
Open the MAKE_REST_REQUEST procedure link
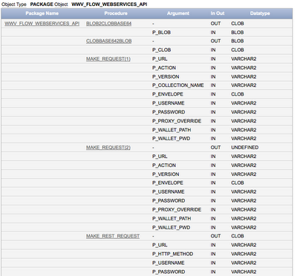(113, 236)
